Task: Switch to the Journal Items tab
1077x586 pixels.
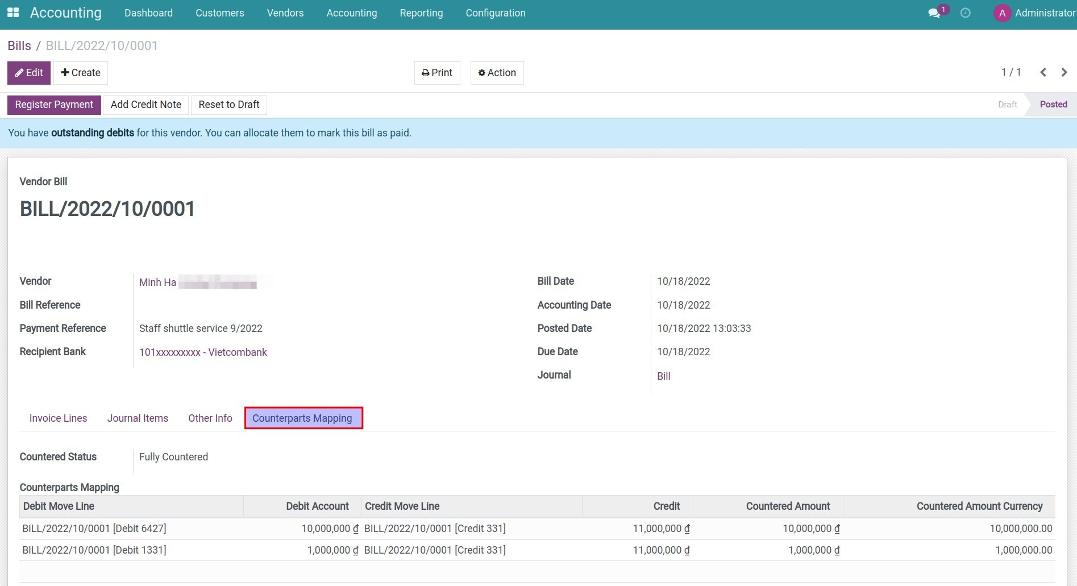Action: click(137, 418)
